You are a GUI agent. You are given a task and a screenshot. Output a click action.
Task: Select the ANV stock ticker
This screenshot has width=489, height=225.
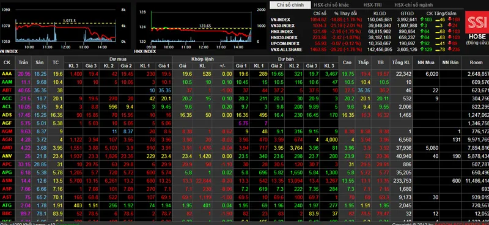[x=7, y=156]
